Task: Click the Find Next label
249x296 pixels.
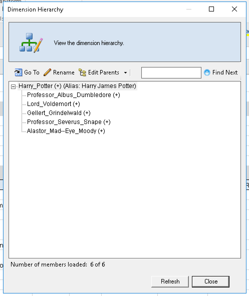Action: pyautogui.click(x=225, y=72)
